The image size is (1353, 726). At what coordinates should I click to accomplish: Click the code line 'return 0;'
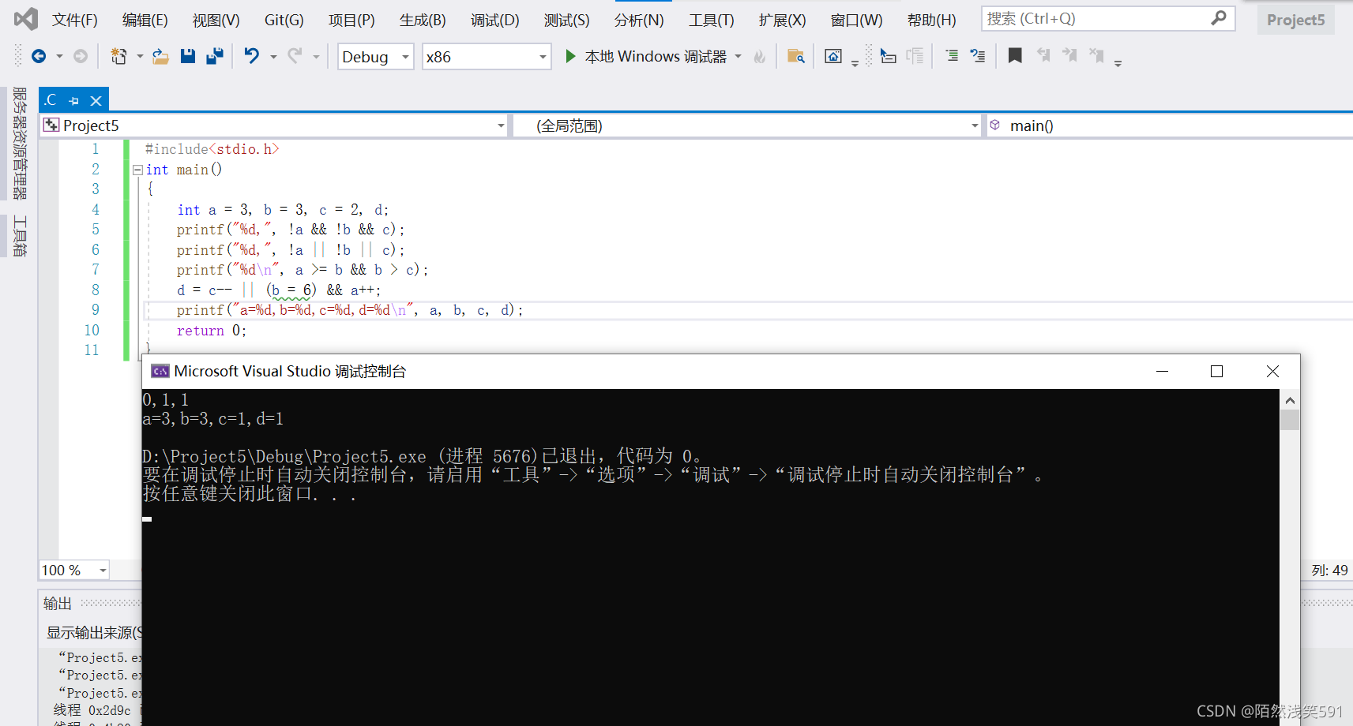212,331
